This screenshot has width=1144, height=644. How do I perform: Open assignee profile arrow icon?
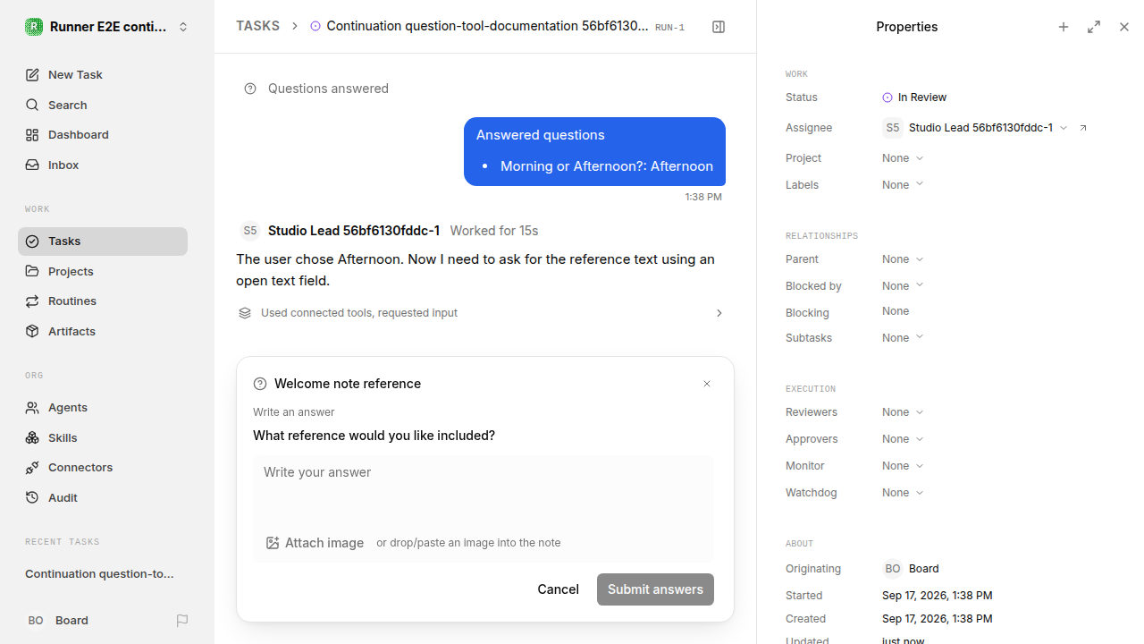[x=1083, y=128]
